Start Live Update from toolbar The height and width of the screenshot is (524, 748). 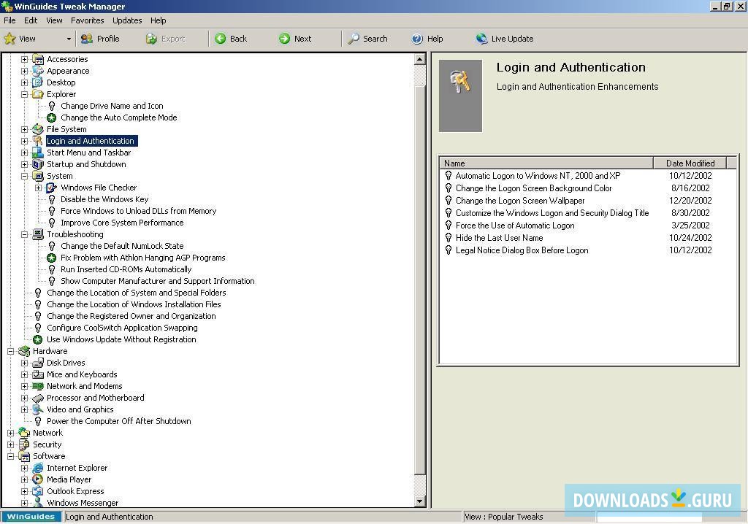pyautogui.click(x=505, y=39)
